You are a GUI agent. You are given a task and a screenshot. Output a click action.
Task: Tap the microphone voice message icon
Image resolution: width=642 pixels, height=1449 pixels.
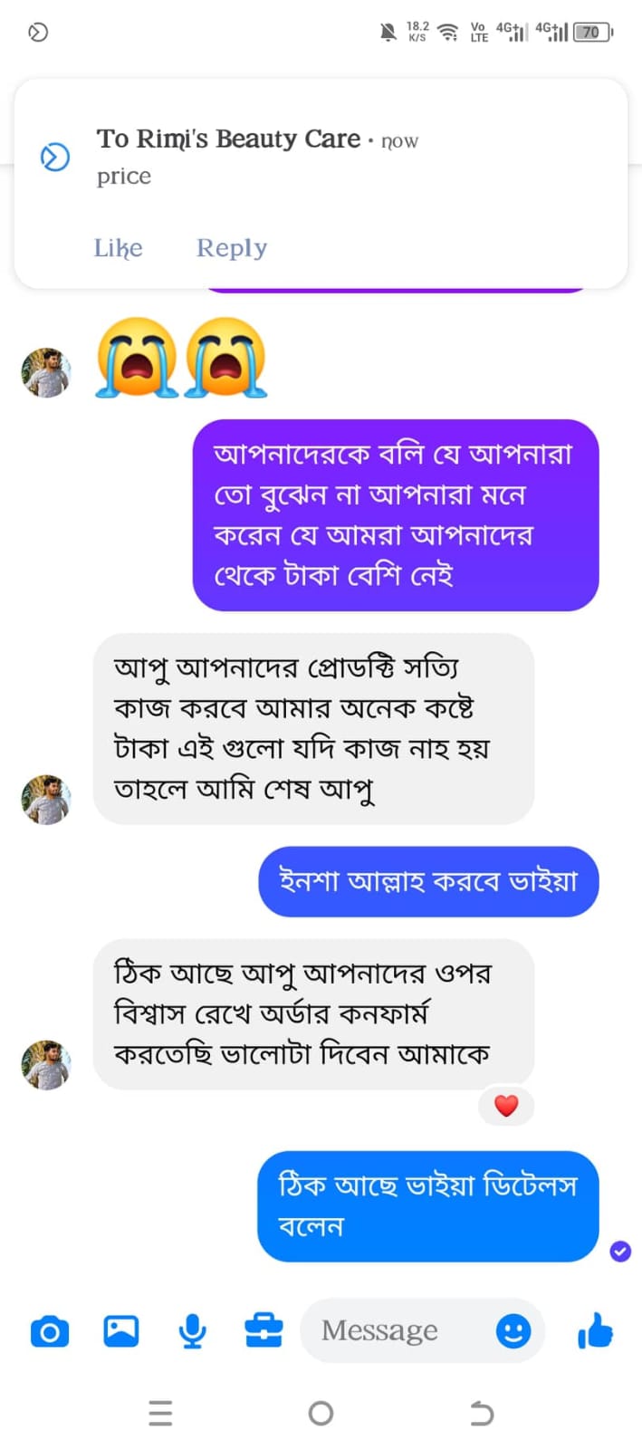(192, 1331)
